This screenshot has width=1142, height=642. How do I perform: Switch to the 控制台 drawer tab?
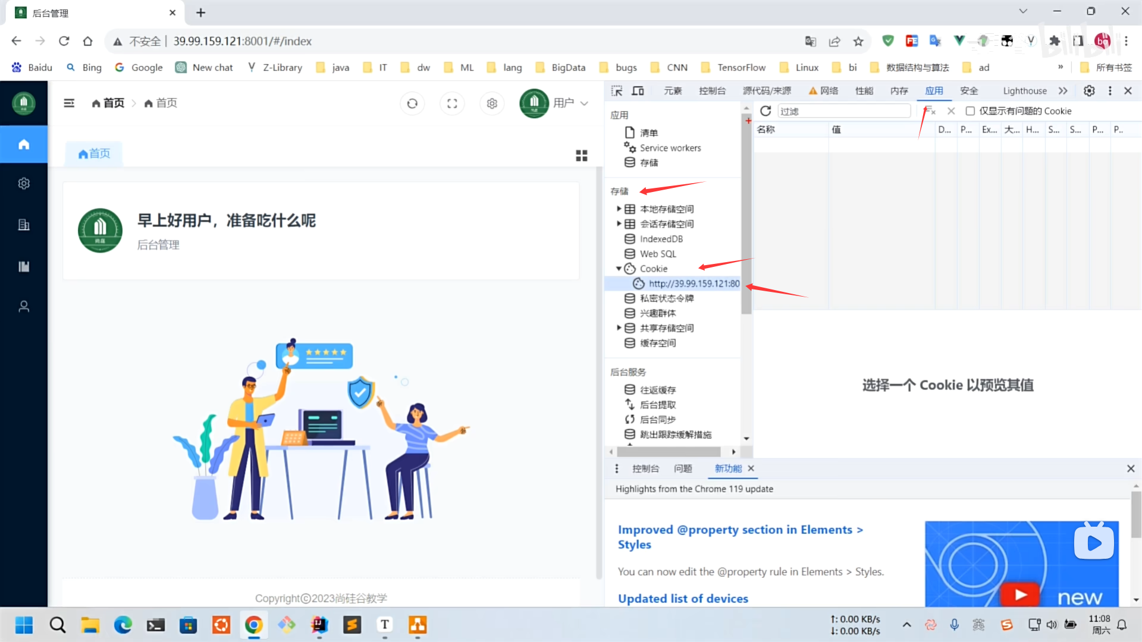(645, 468)
